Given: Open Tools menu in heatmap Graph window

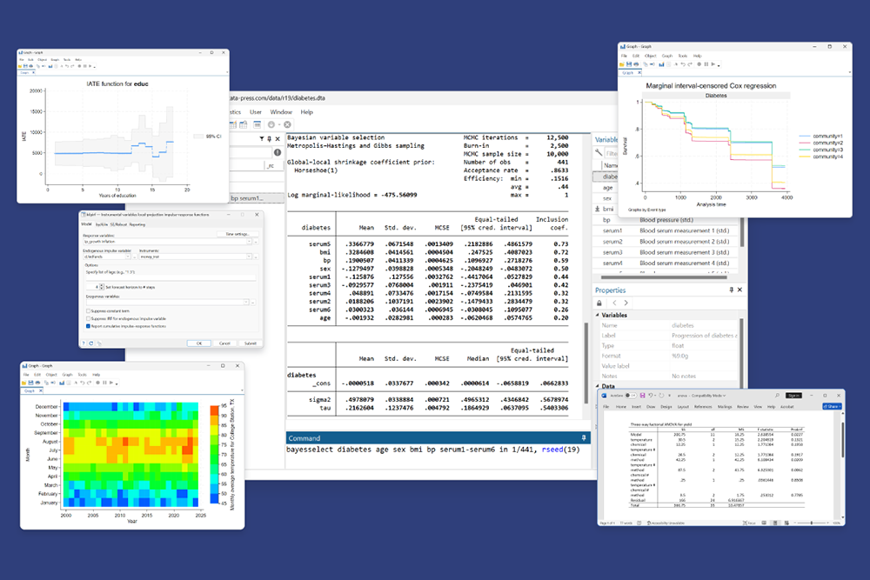Looking at the screenshot, I should pos(82,375).
